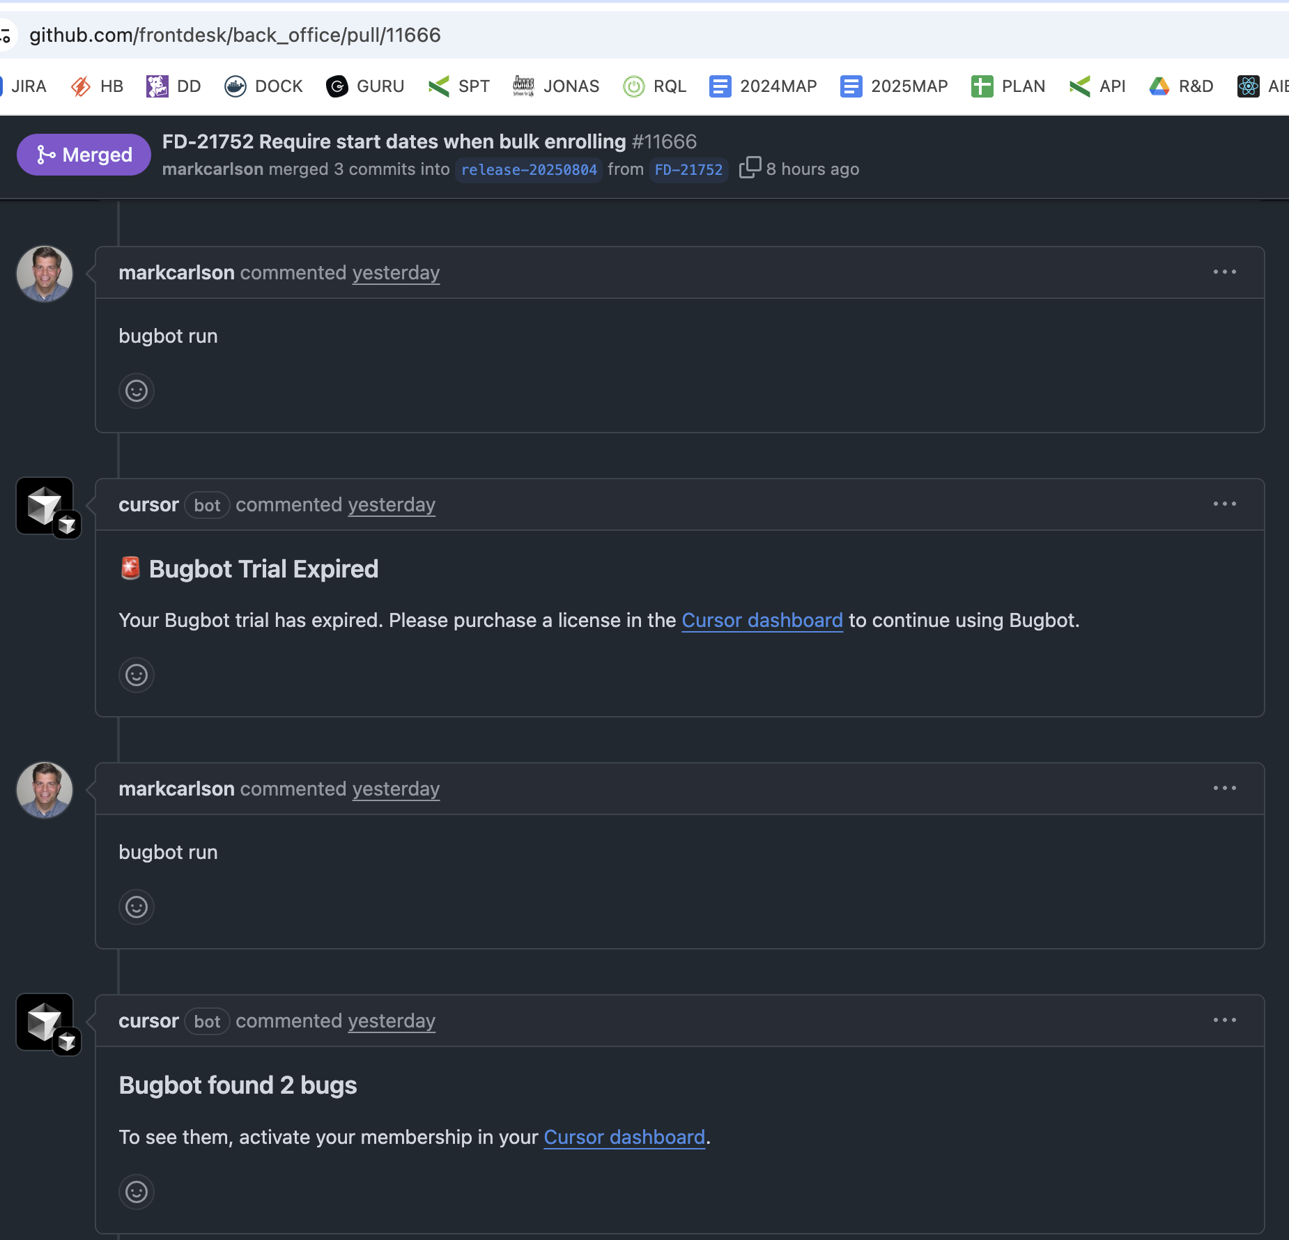Copy the FD-21752 head branch name

pos(750,168)
